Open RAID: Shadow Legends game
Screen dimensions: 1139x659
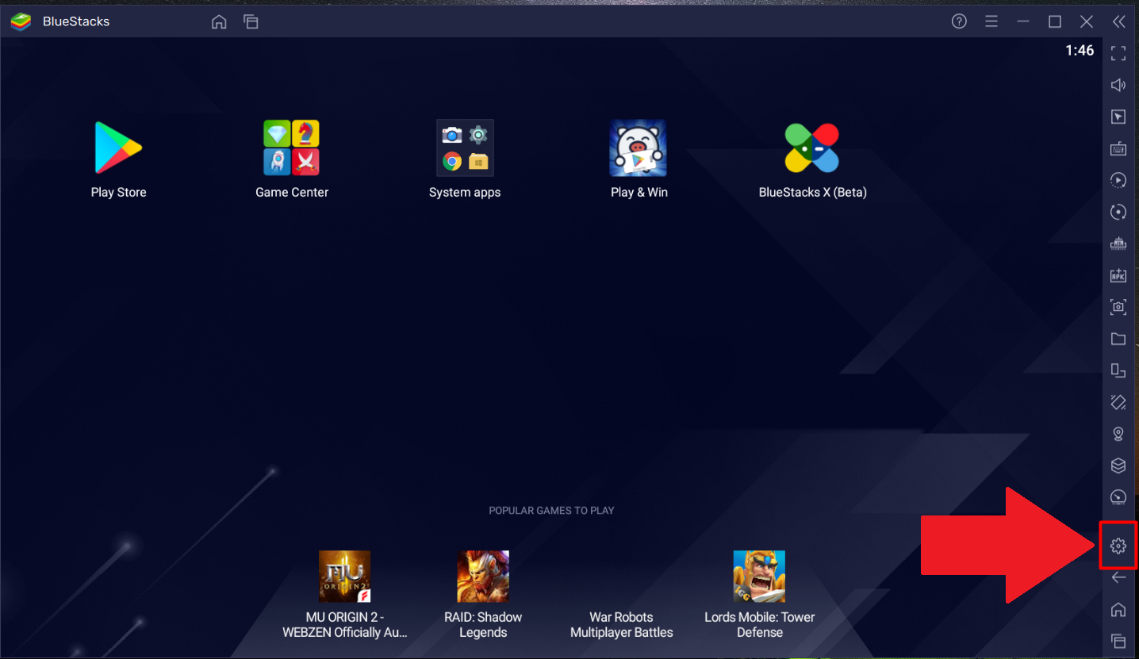pyautogui.click(x=483, y=577)
